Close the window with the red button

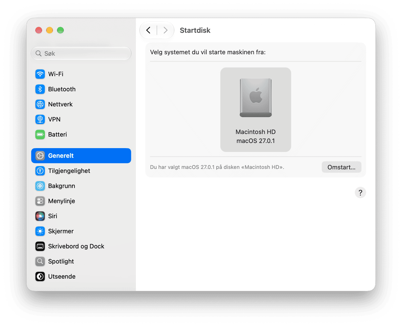39,30
